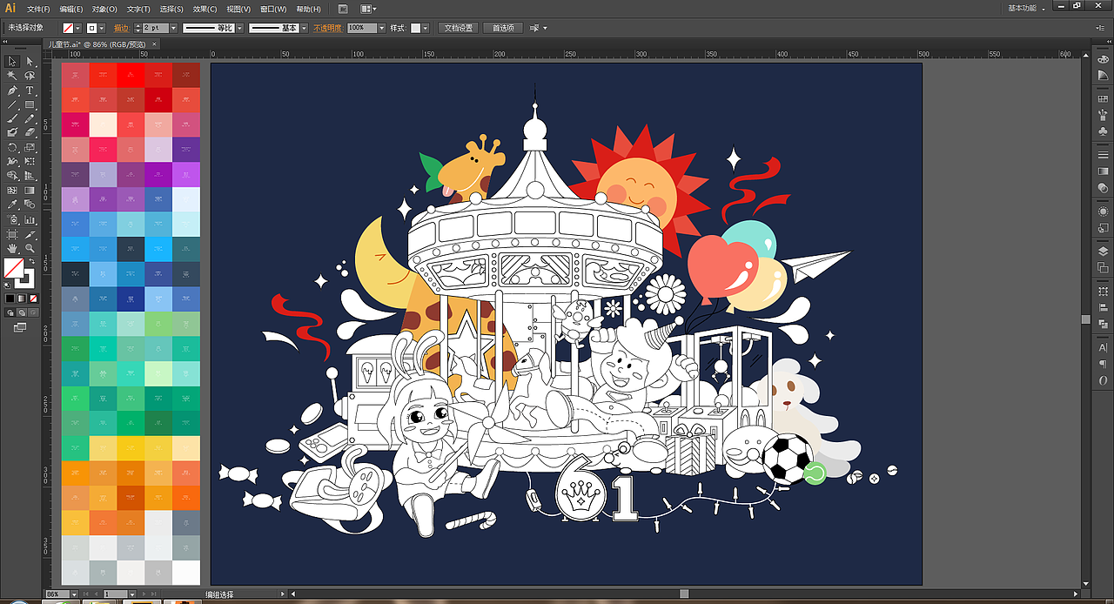Open the Paragraph panel icon
This screenshot has height=604, width=1114.
pos(1103,363)
